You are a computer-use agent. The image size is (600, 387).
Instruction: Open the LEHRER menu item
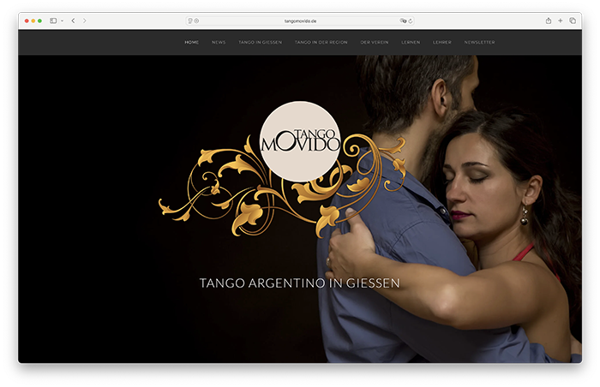pyautogui.click(x=442, y=43)
